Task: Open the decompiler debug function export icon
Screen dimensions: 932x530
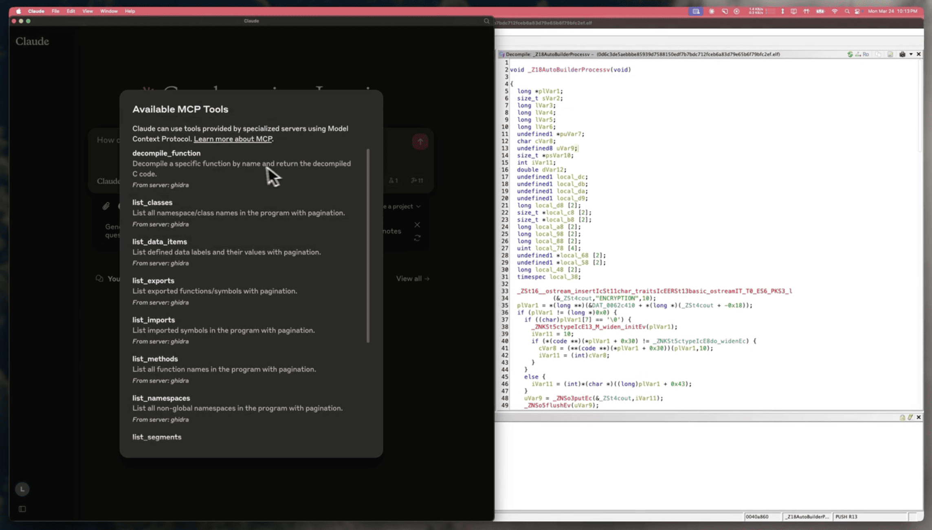Action: click(890, 54)
